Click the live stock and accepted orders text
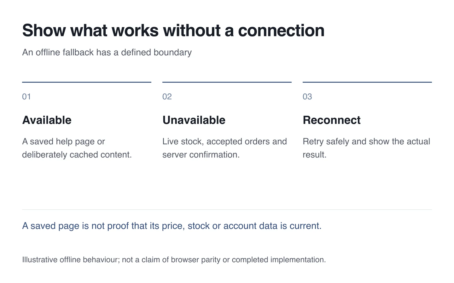 coord(224,148)
